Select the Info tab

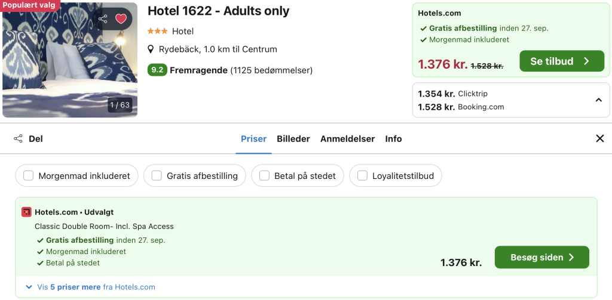393,139
